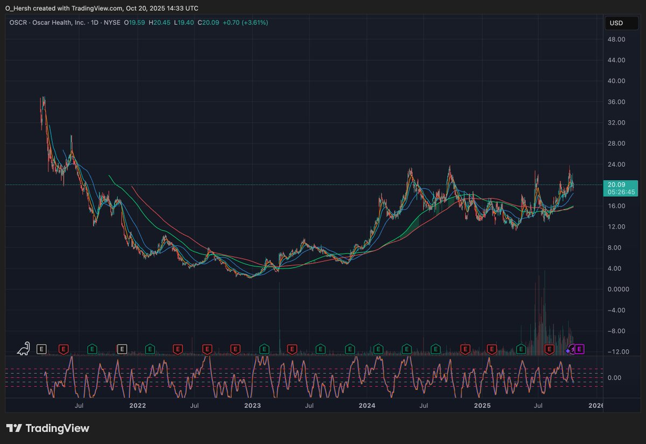Click the 2022 label on time axis
The width and height of the screenshot is (646, 444).
pos(137,405)
